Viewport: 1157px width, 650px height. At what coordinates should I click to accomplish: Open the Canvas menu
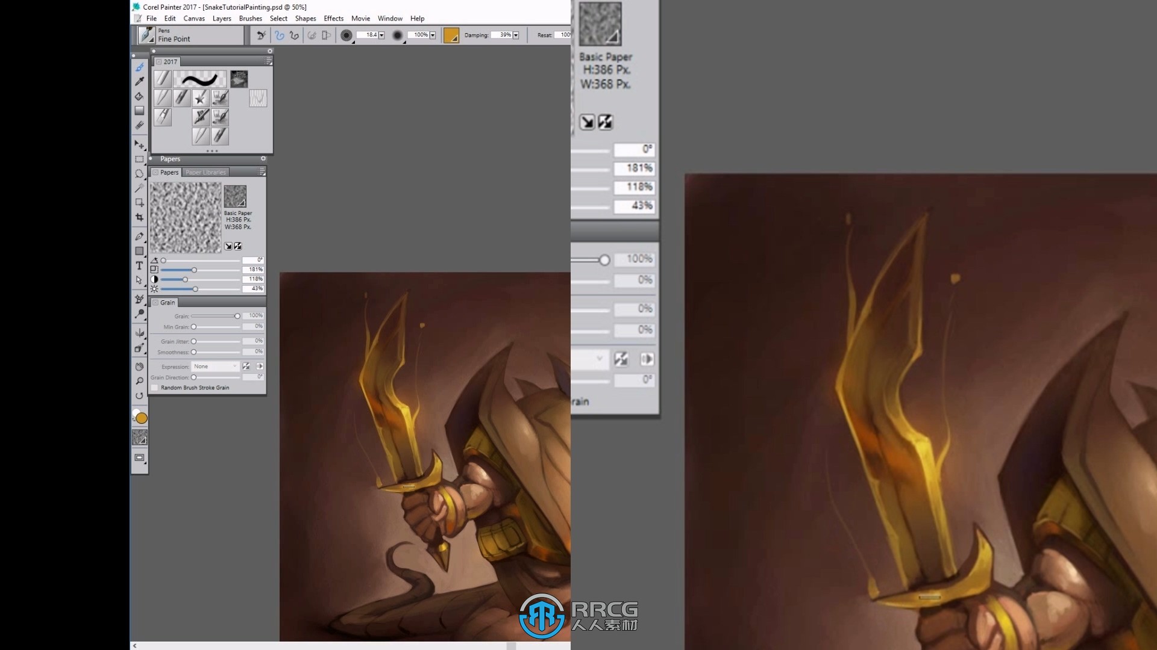pos(194,19)
